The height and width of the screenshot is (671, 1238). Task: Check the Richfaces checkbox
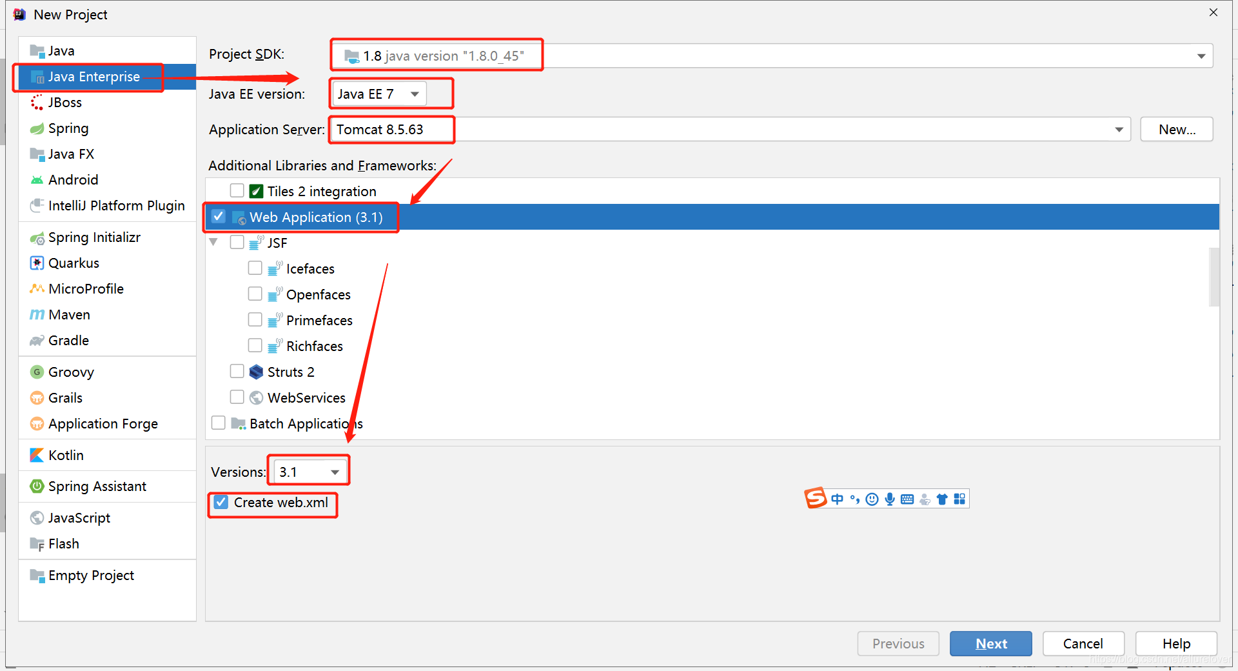coord(255,345)
